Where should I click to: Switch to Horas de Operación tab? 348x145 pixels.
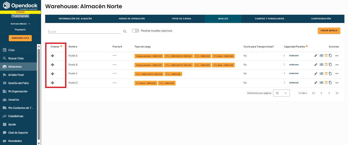click(132, 19)
